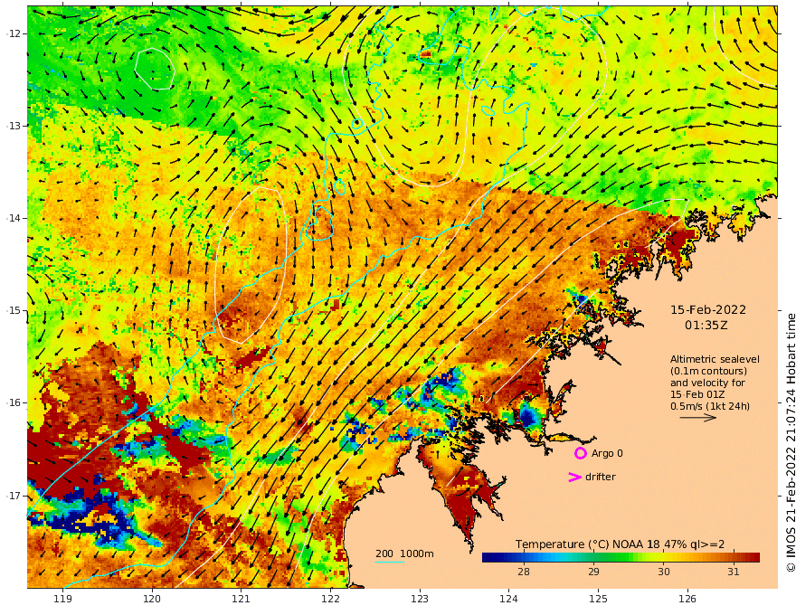The height and width of the screenshot is (615, 796).
Task: Click the 'drifter' legend label
Action: (x=600, y=477)
